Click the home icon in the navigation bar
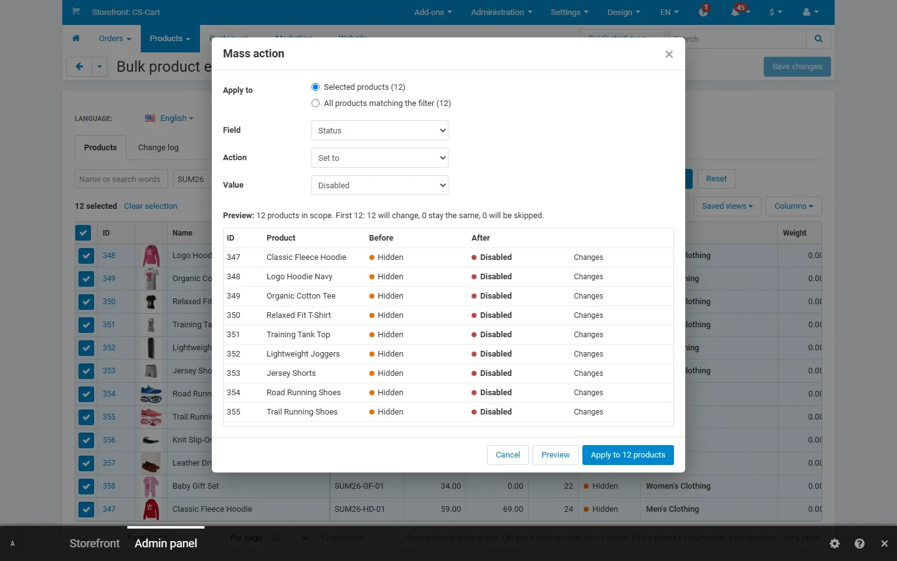This screenshot has height=561, width=897. 76,38
